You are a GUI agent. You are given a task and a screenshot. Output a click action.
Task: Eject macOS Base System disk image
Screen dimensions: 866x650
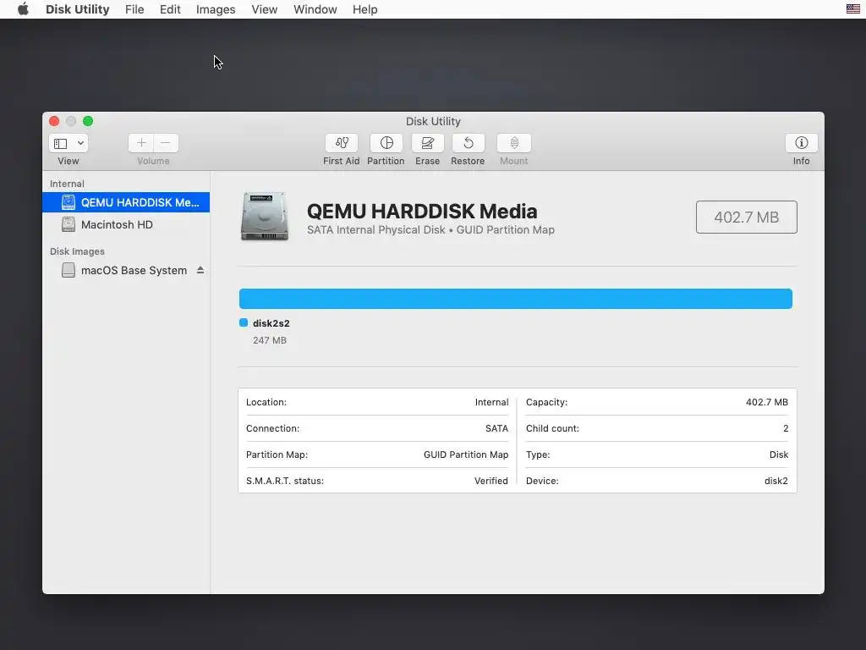(200, 270)
